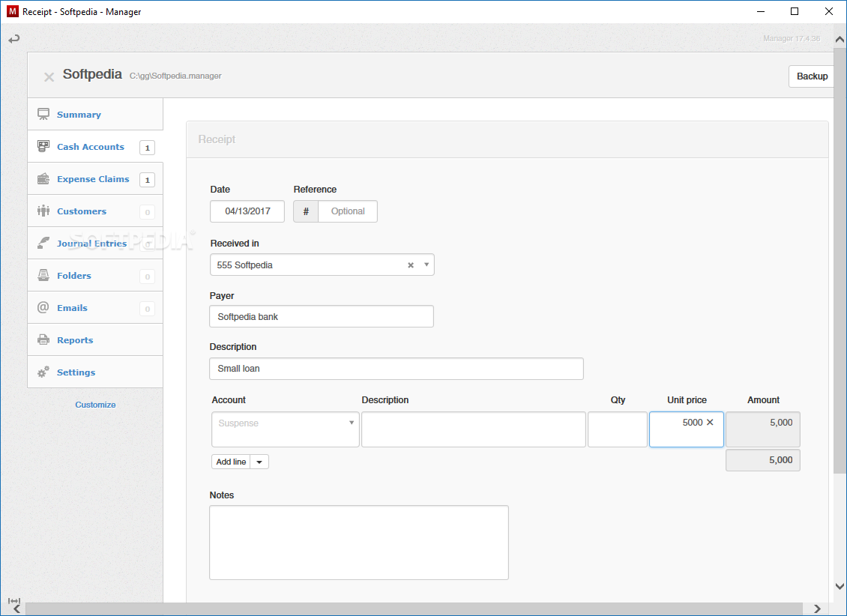Maximize the Manager window
This screenshot has height=616, width=847.
(794, 11)
